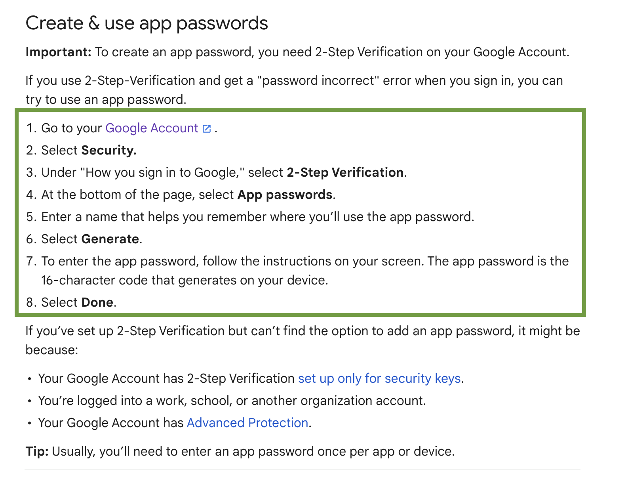This screenshot has width=628, height=481.
Task: Click the sentence "Usually, you'll need to enter"
Action: [253, 452]
